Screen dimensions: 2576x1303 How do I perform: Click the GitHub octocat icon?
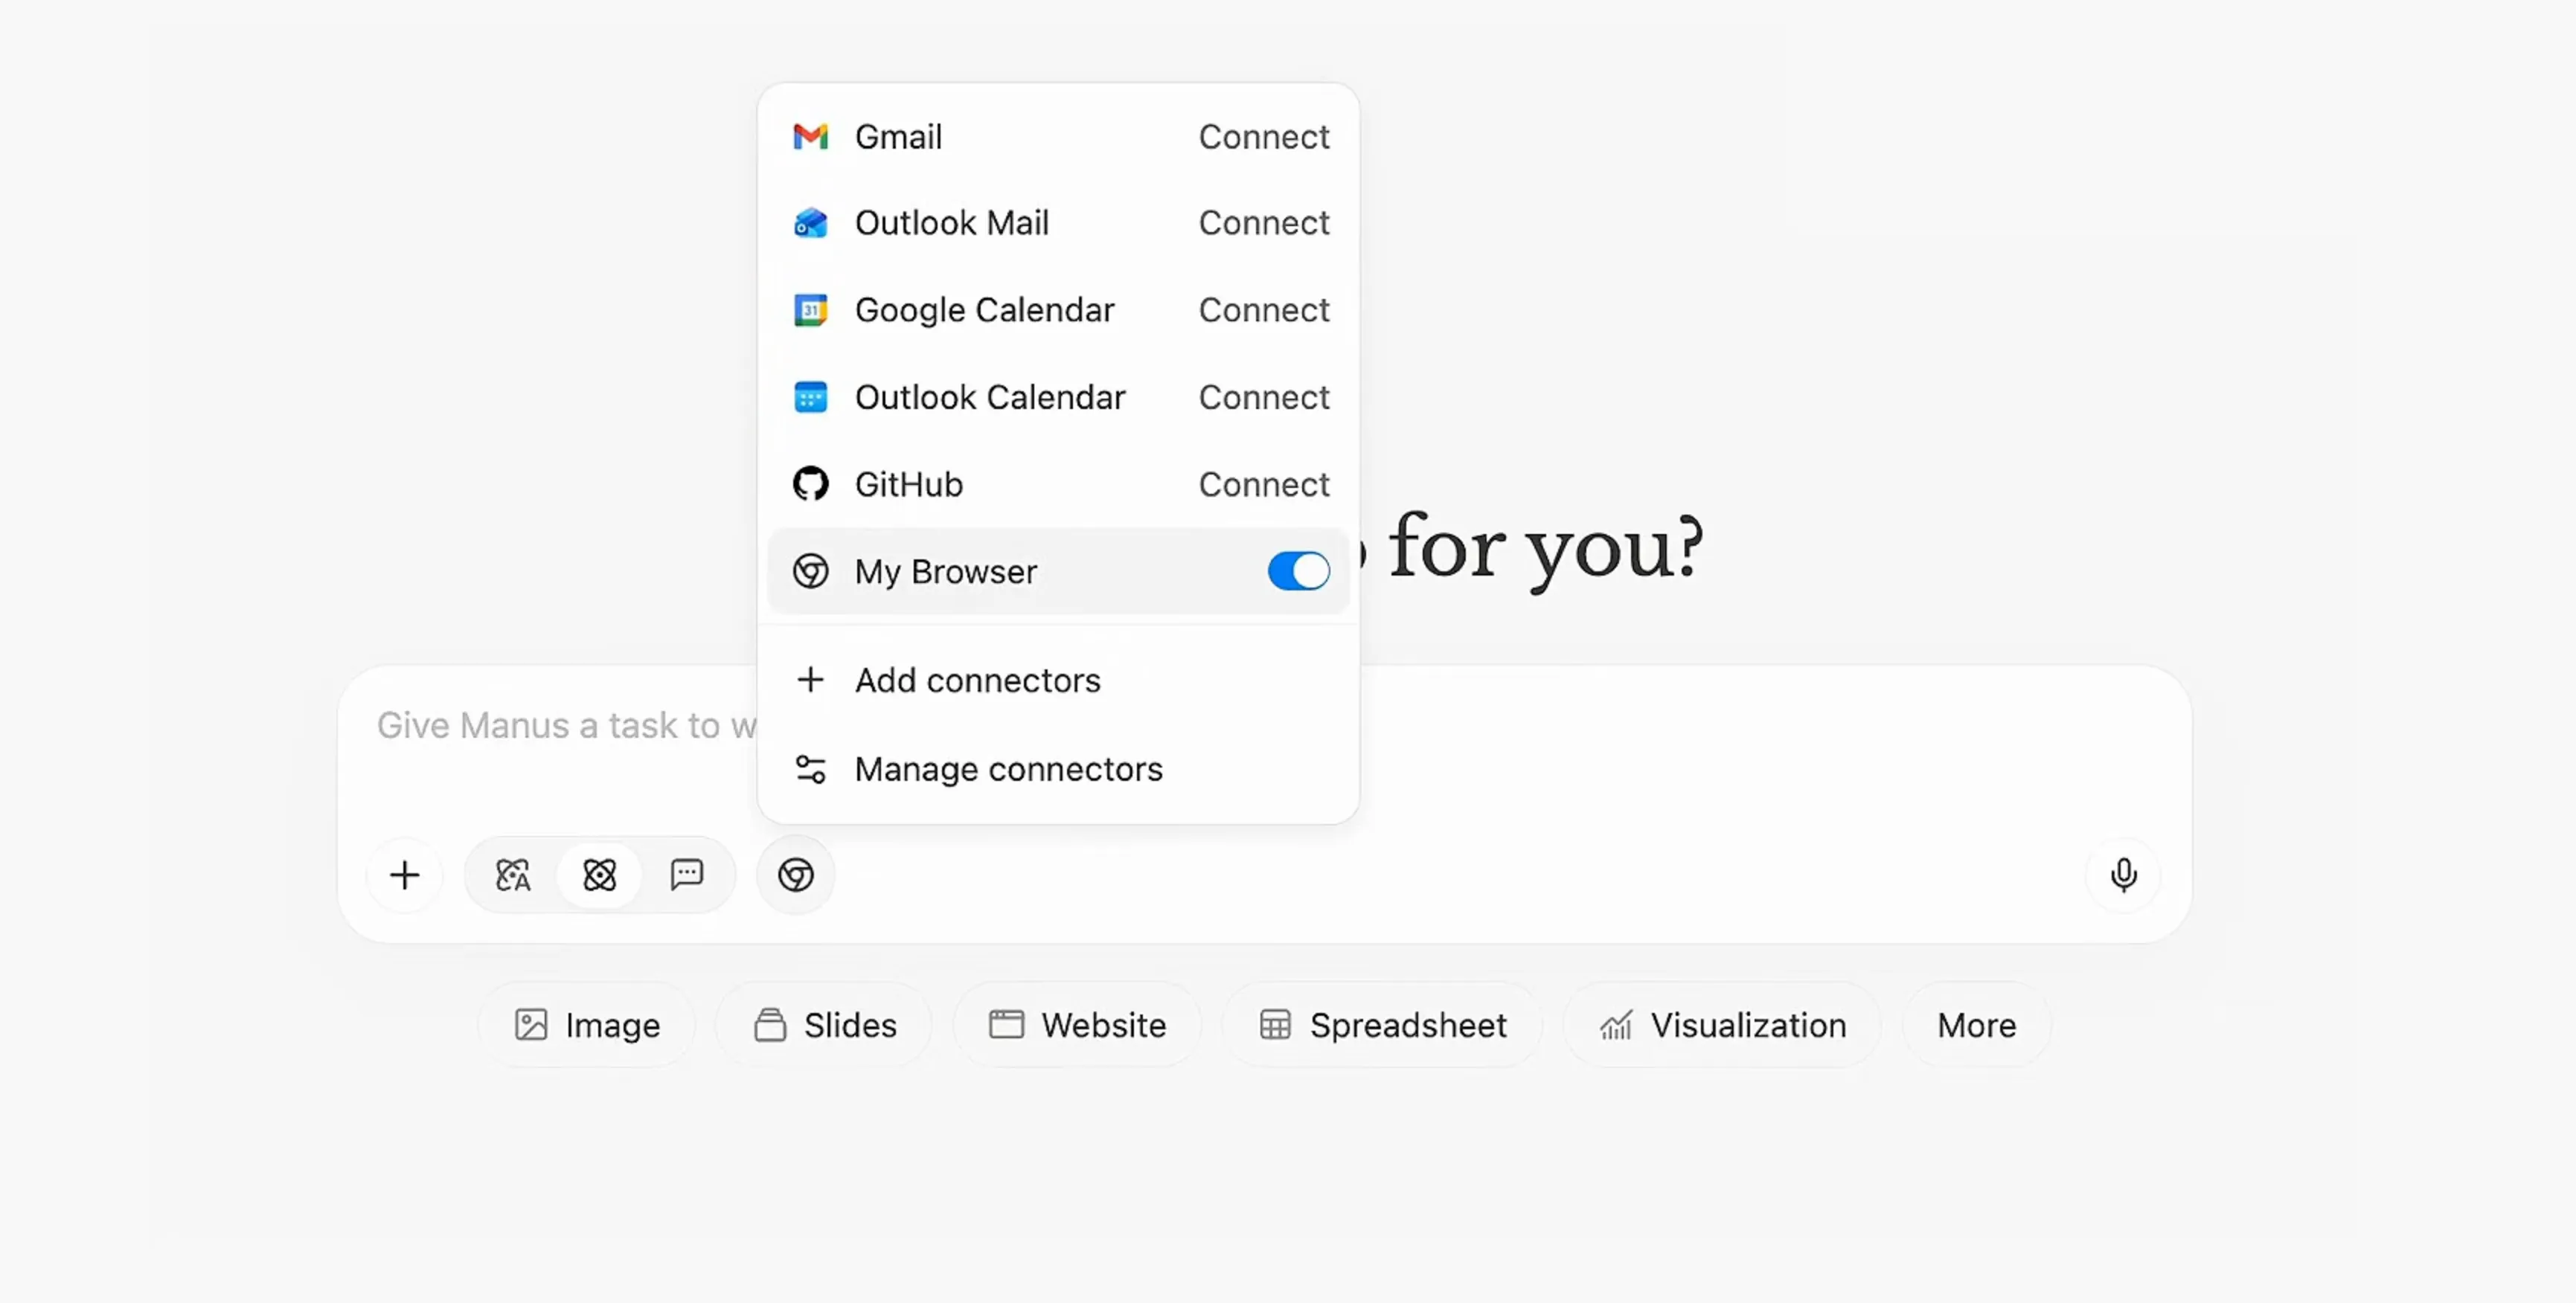click(x=810, y=483)
